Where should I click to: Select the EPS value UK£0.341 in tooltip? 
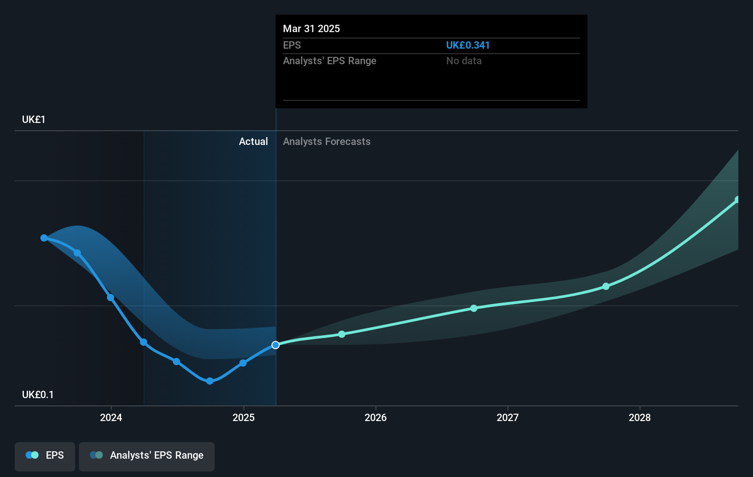click(x=468, y=45)
